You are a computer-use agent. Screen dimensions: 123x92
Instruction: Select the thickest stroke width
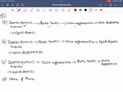tap(101, 10)
